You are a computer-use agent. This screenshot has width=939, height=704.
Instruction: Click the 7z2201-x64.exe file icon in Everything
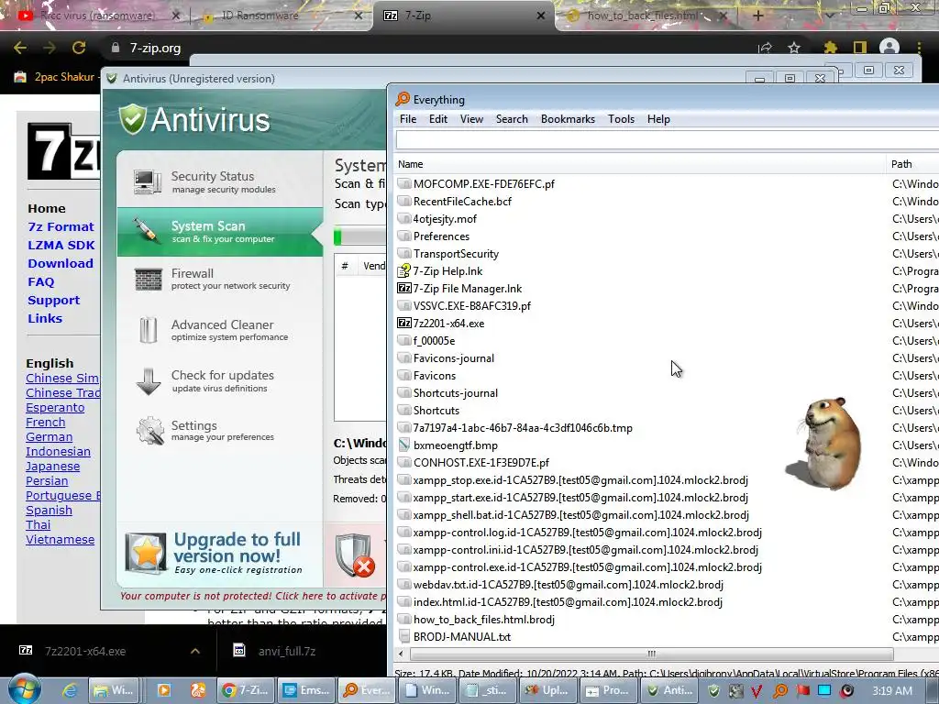pos(404,324)
